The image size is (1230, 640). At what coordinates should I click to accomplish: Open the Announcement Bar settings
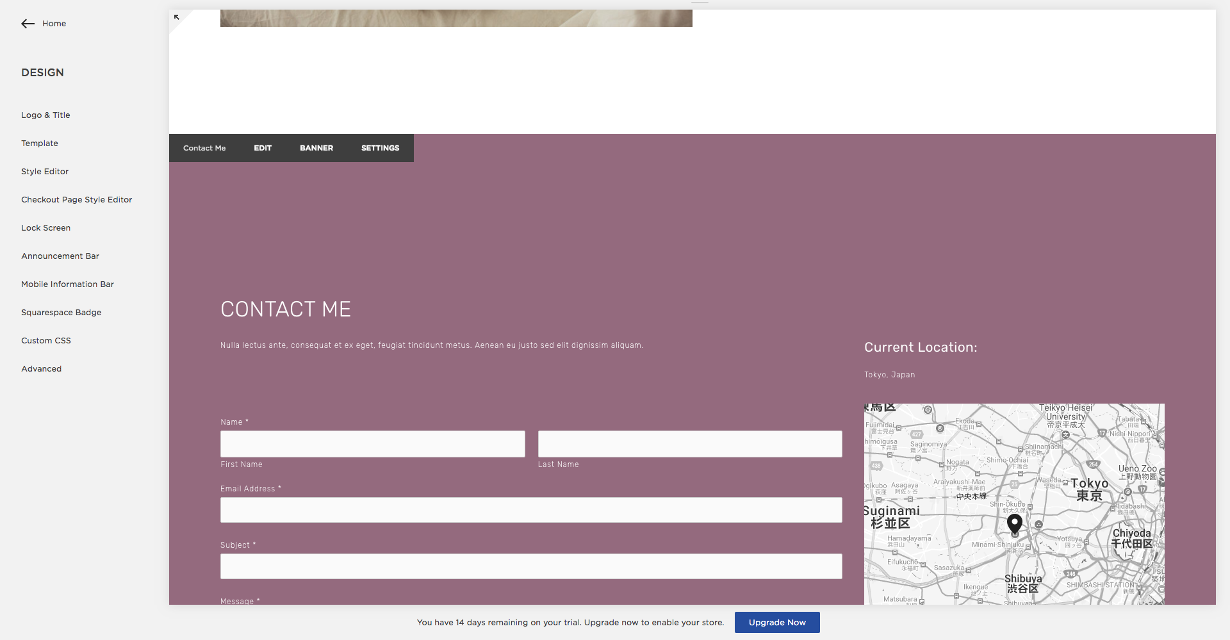point(60,256)
